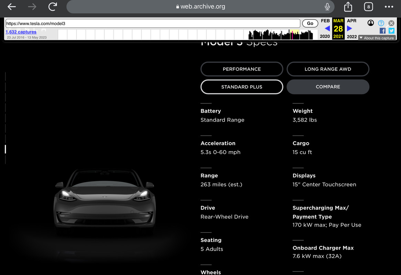Click the active white page section indicator

(x=6, y=149)
